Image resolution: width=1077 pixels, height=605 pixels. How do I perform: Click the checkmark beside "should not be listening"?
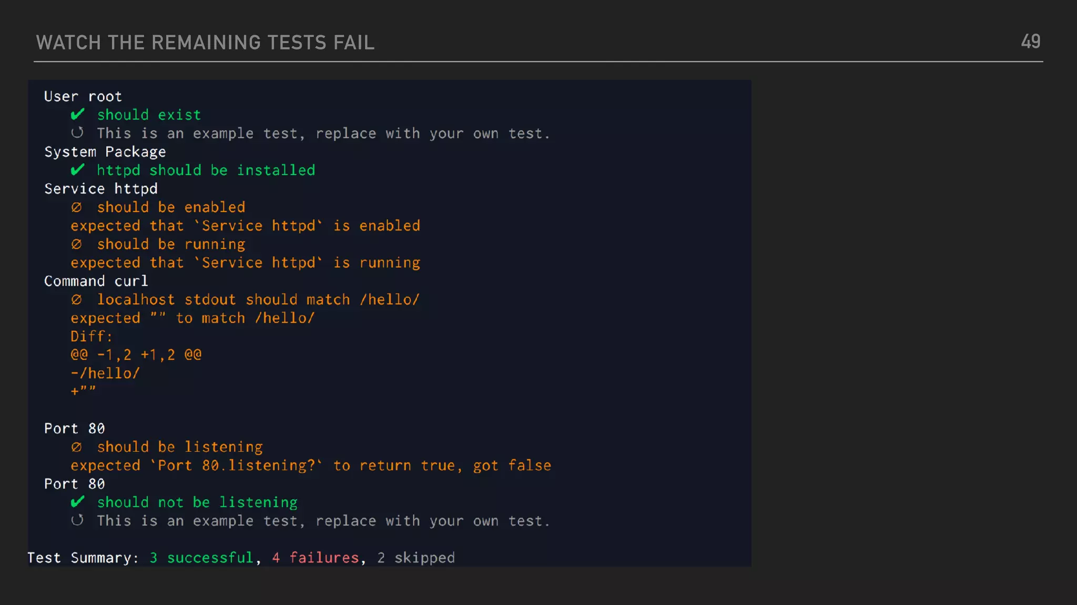click(x=77, y=502)
